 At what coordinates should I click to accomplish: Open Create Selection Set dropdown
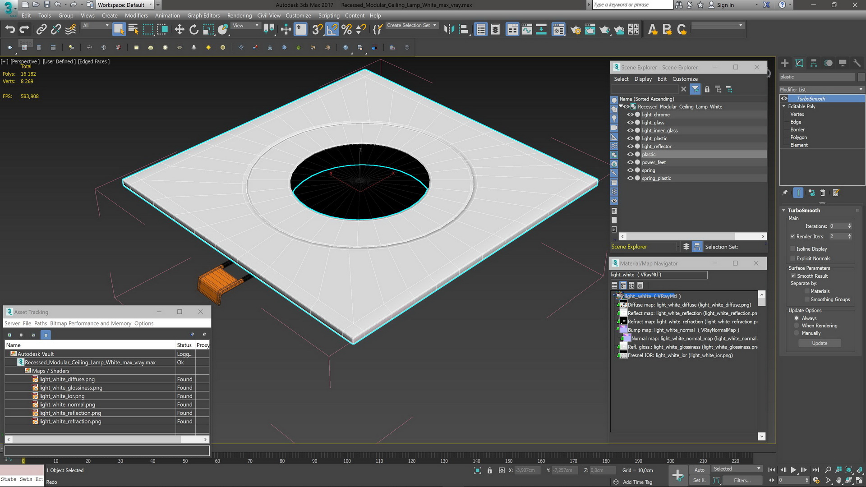coord(412,26)
